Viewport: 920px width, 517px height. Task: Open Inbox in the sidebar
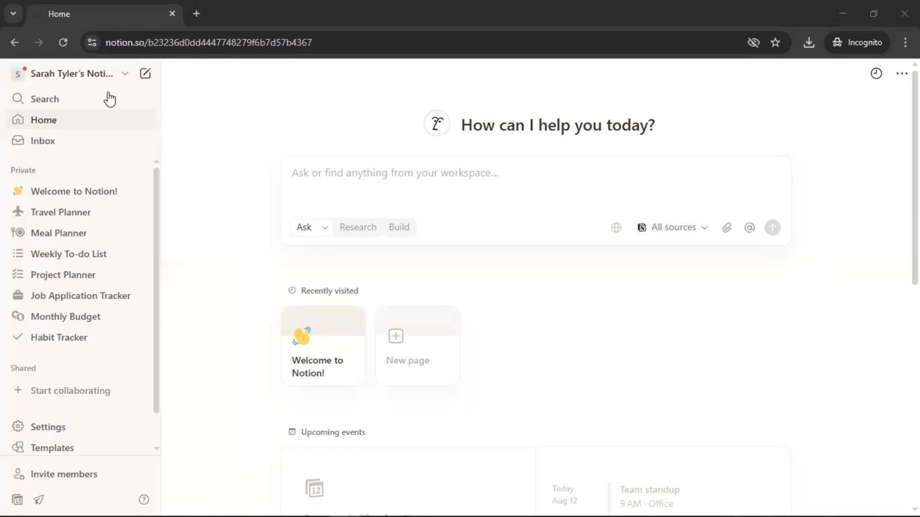coord(43,141)
